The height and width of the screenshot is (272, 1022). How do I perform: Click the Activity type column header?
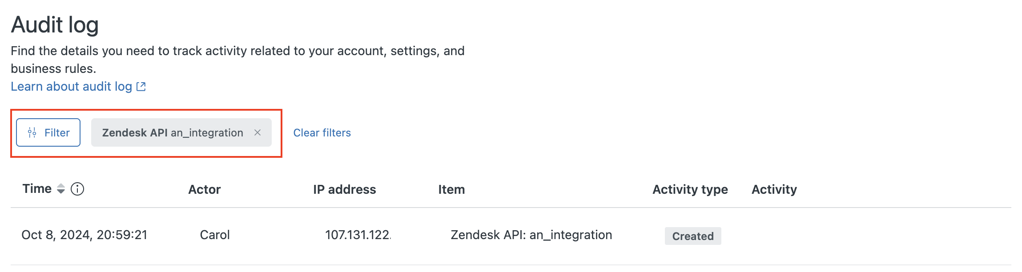tap(690, 189)
